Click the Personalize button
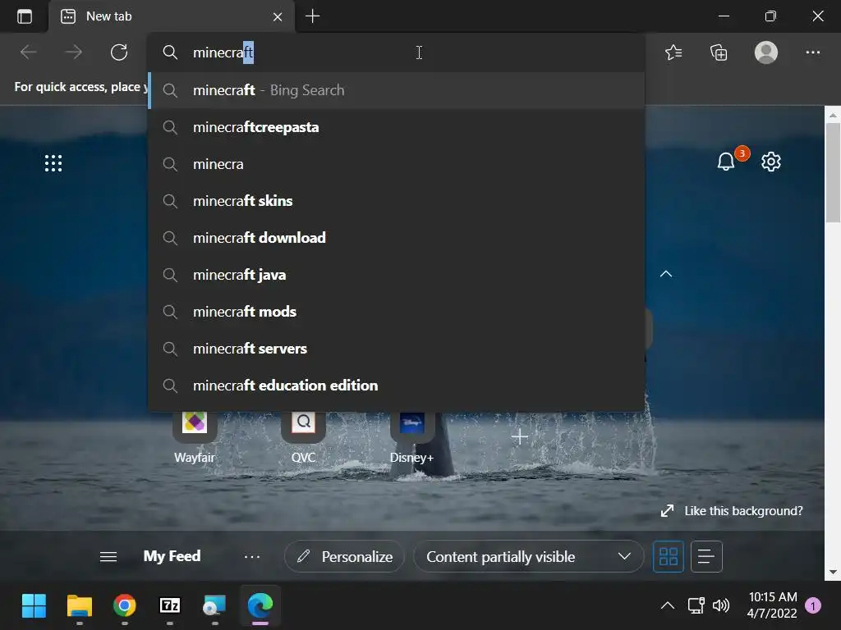The image size is (841, 630). [x=344, y=557]
